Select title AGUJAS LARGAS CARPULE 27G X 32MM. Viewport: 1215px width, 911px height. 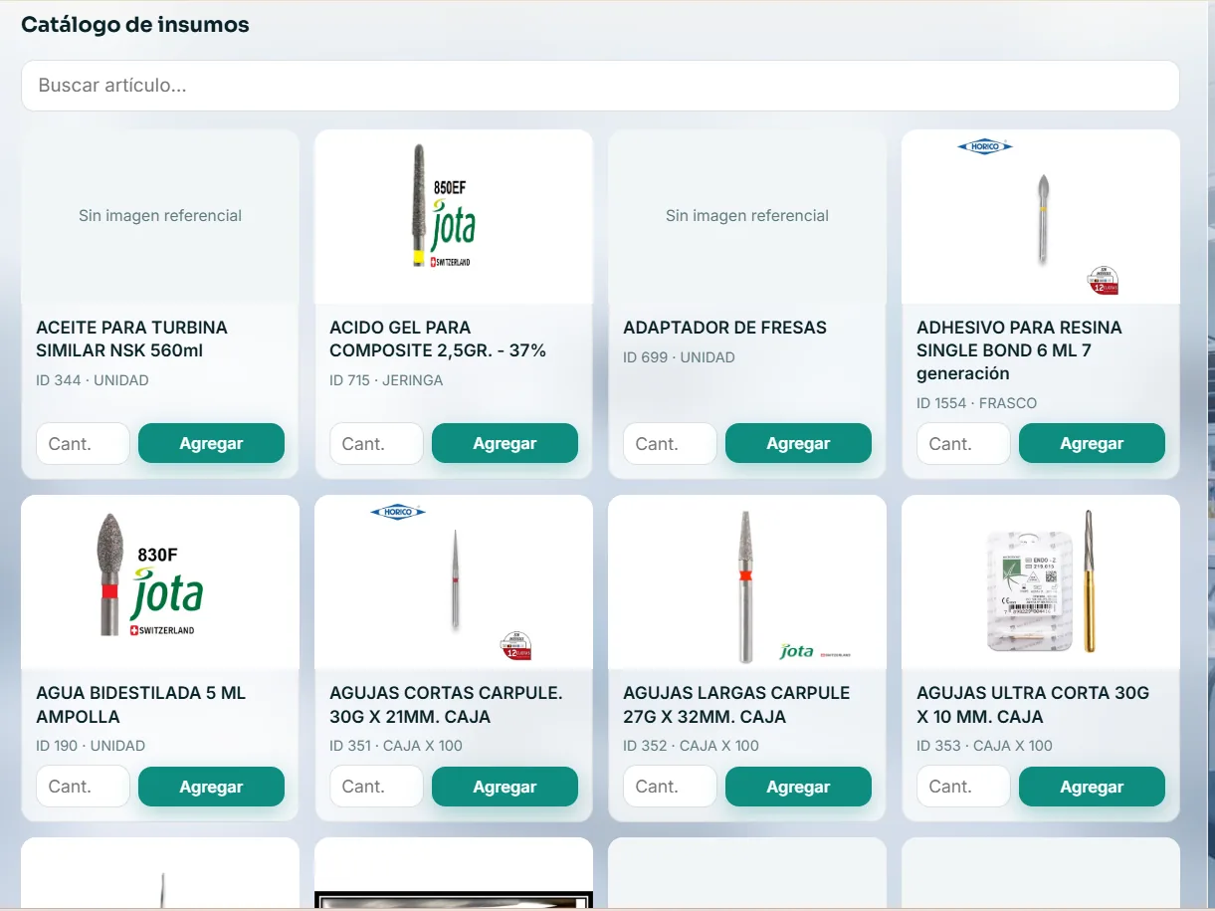pyautogui.click(x=736, y=704)
